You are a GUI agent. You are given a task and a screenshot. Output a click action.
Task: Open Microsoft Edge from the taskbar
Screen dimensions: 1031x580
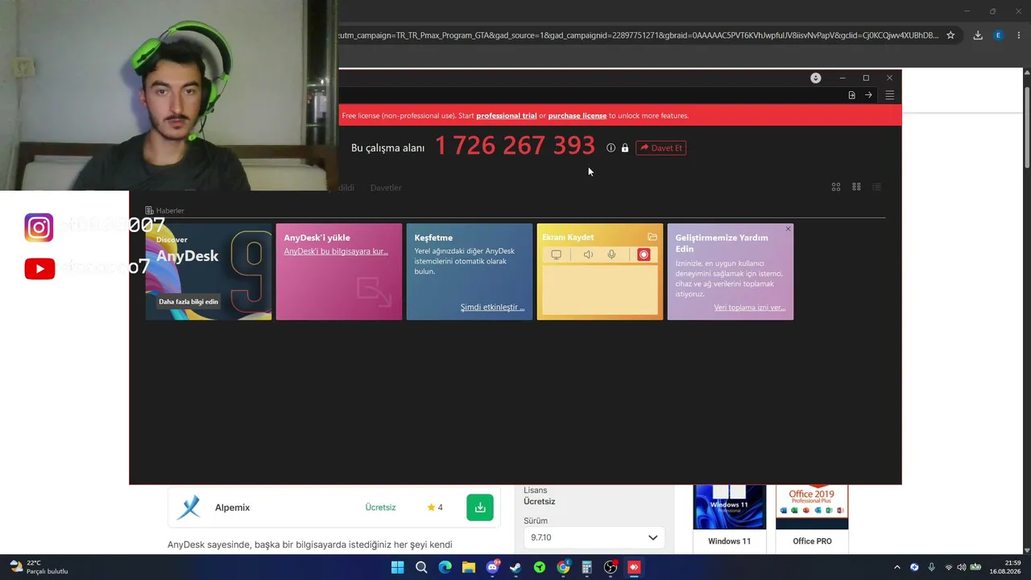point(445,567)
